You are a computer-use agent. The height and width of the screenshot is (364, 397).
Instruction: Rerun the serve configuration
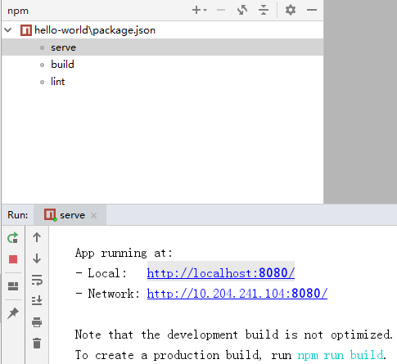point(13,238)
